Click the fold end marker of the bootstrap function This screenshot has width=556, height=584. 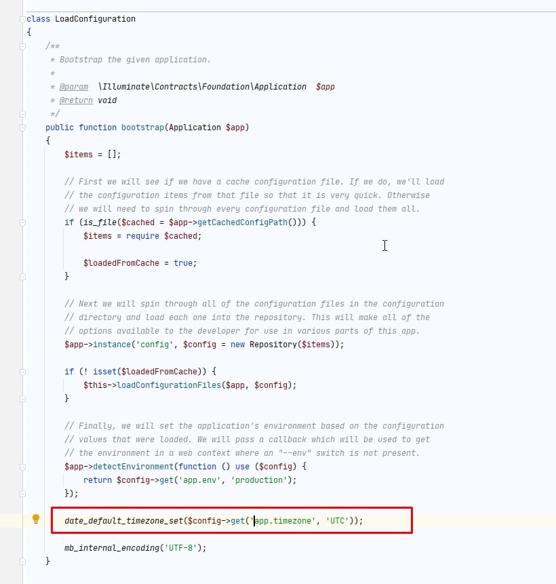23,562
